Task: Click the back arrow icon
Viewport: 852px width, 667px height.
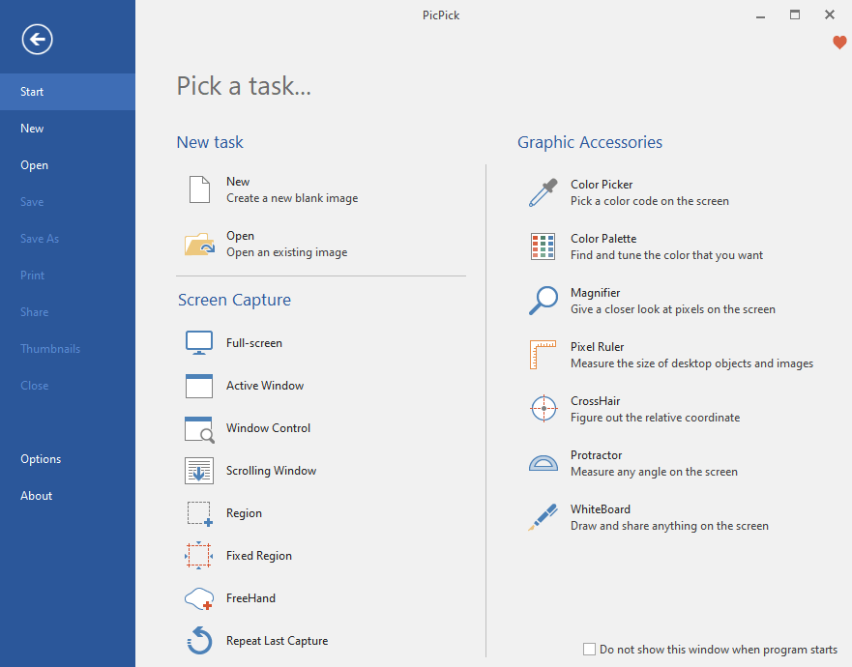Action: pyautogui.click(x=37, y=39)
